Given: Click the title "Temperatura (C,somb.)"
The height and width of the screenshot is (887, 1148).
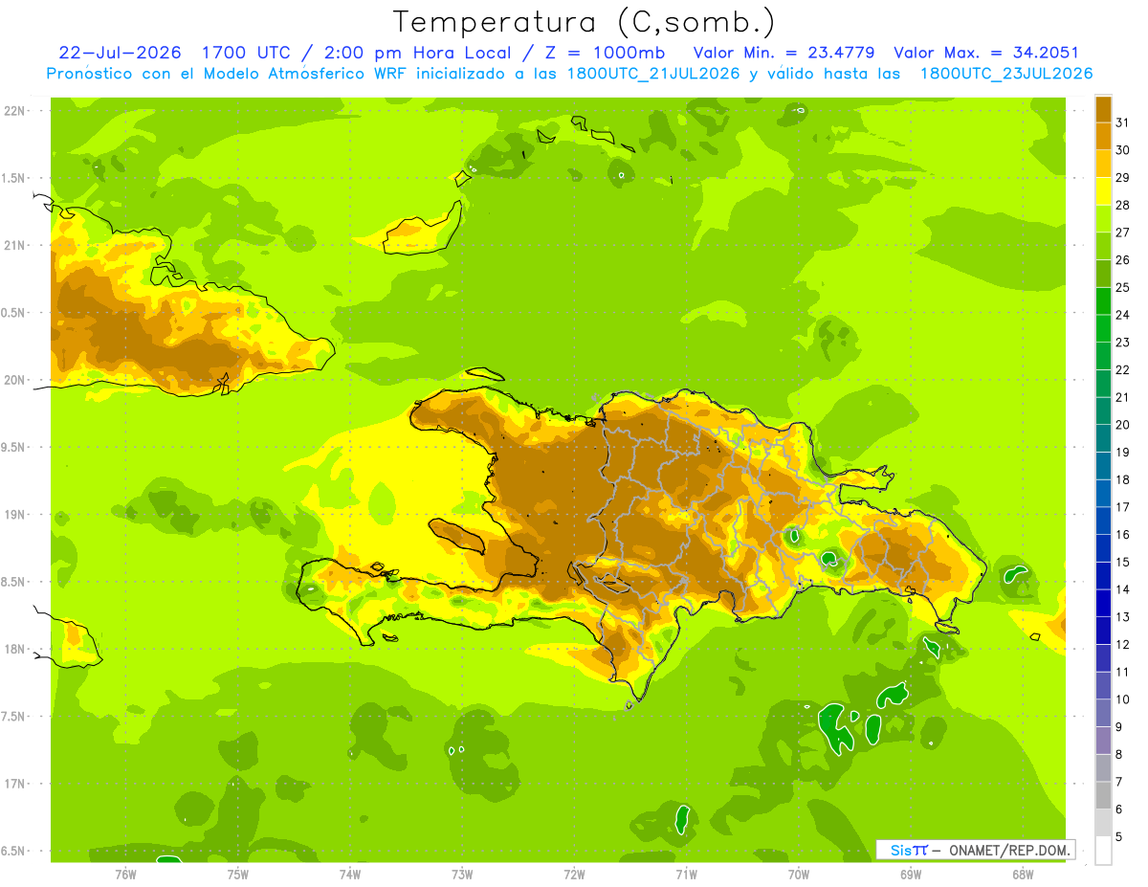Looking at the screenshot, I should 584,22.
